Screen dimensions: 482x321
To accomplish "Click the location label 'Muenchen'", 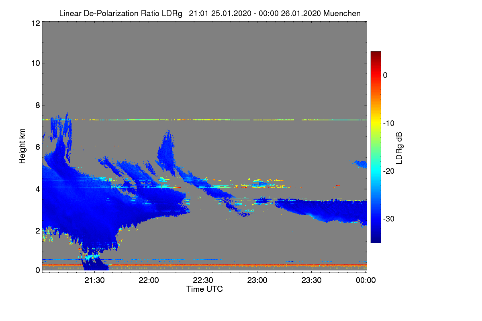I will pos(342,13).
